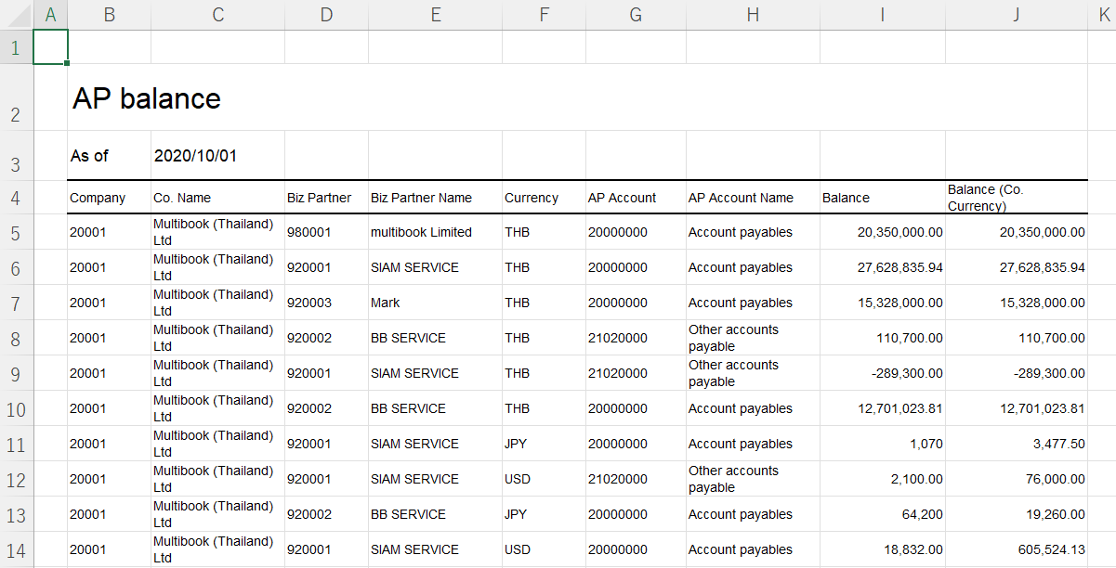
Task: Select column D header
Action: (x=326, y=15)
